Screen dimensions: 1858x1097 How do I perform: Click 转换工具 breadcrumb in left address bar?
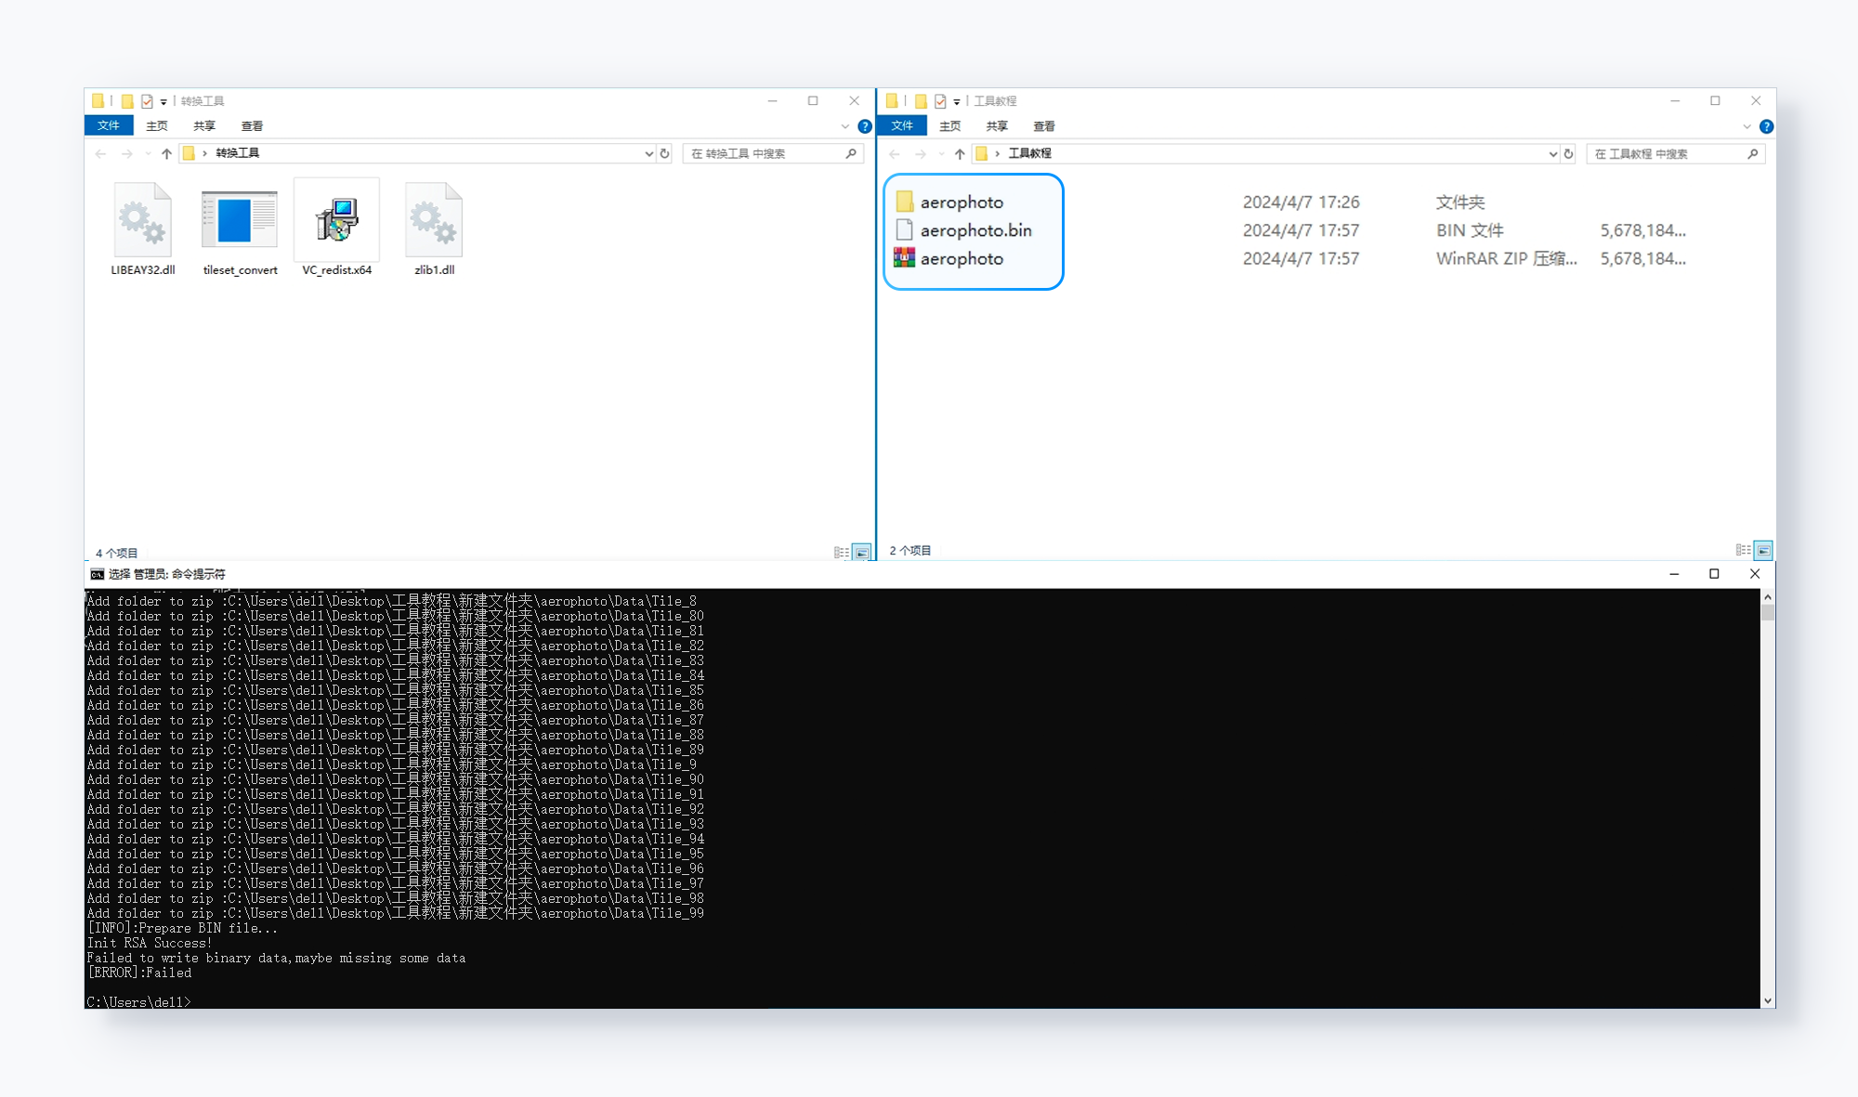(x=238, y=153)
